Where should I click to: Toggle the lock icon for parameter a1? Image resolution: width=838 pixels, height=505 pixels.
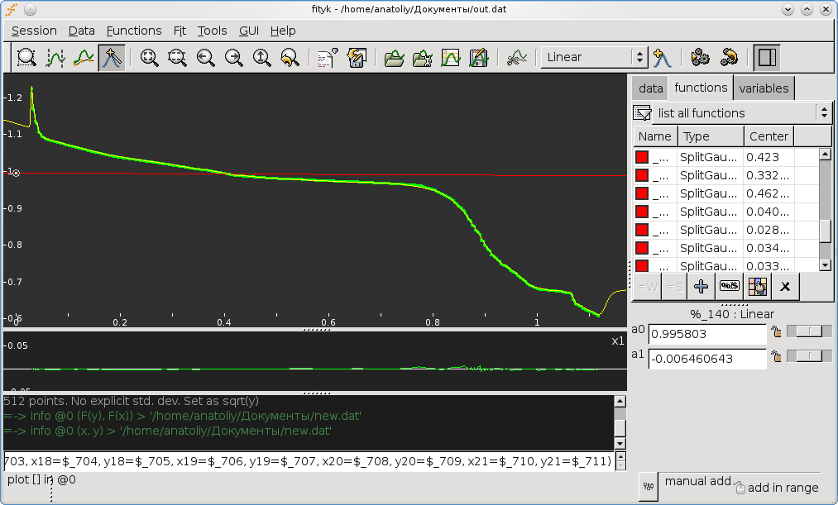(x=777, y=356)
